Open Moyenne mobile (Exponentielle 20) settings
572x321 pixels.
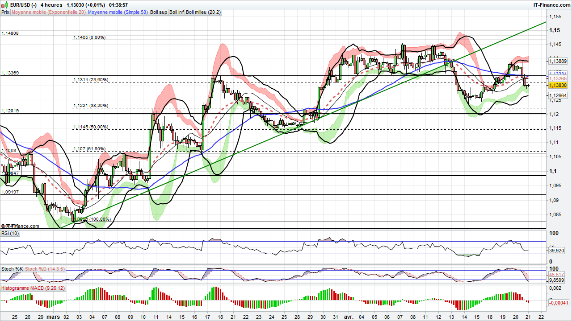[50, 12]
